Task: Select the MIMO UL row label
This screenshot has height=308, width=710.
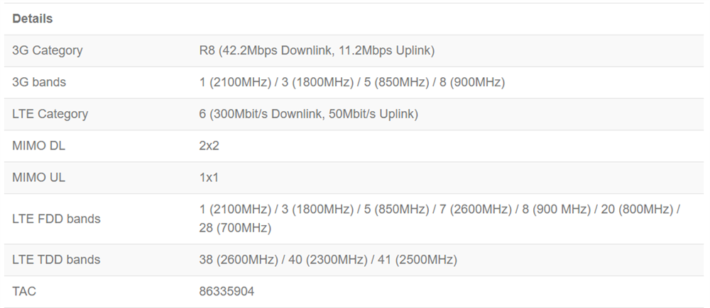Action: click(39, 178)
